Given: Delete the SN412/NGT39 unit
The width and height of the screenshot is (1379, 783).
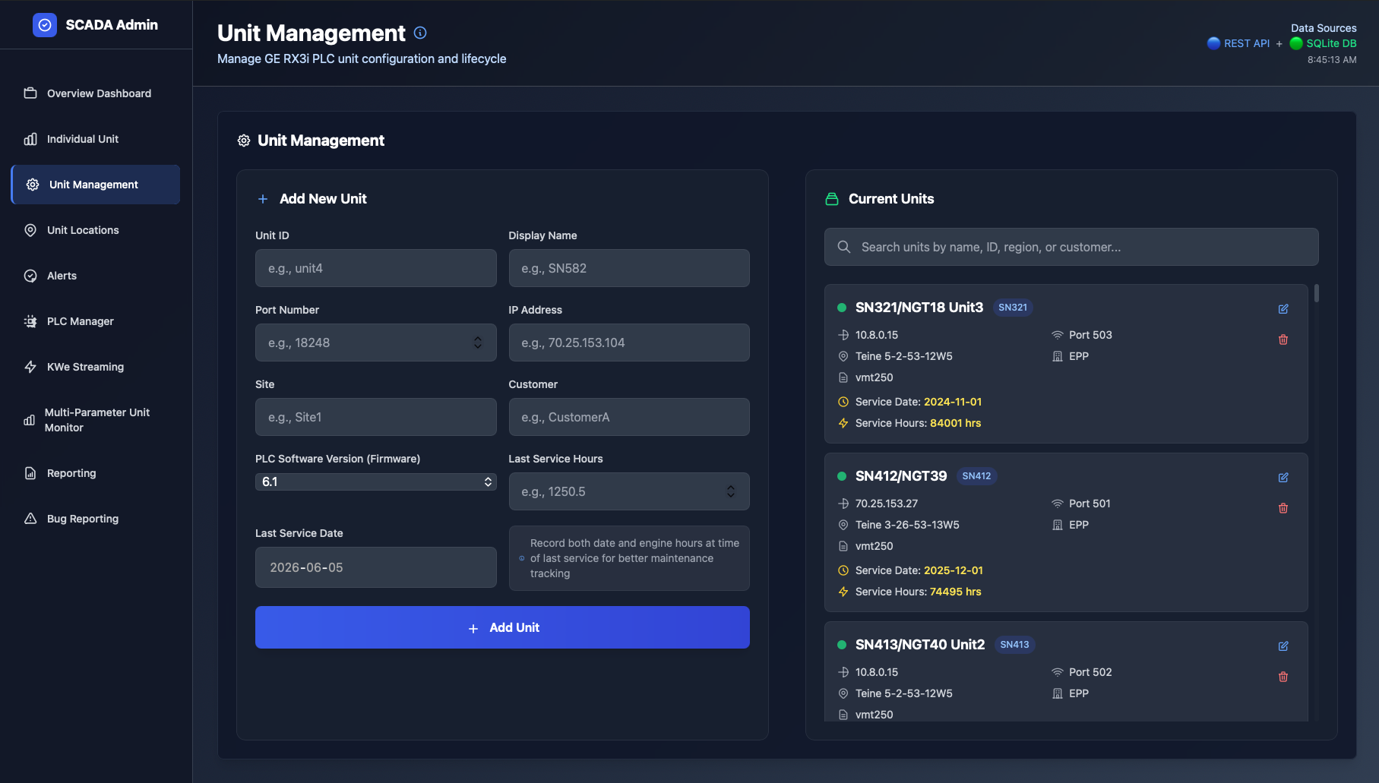Looking at the screenshot, I should coord(1283,508).
